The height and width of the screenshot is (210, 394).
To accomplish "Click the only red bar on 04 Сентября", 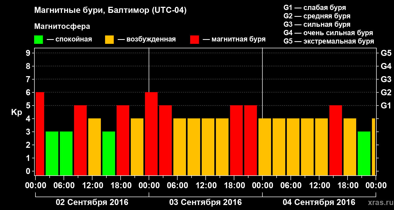I will pos(336,140).
